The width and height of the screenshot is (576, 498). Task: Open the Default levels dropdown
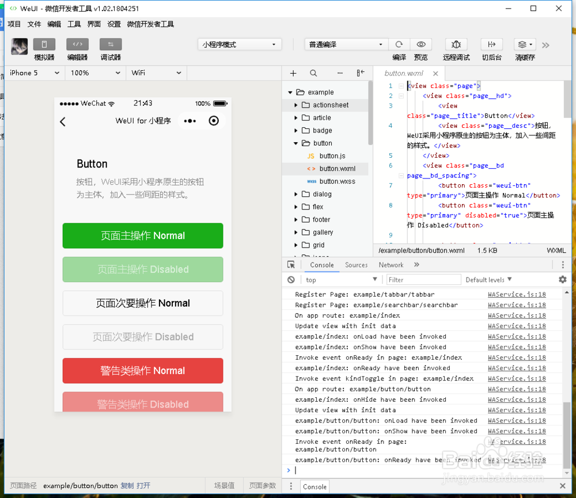[488, 280]
